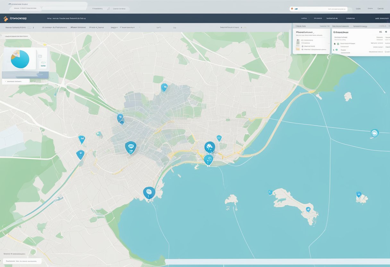This screenshot has height=267, width=390.
Task: Focus the search field in the top bar
Action: pos(318,9)
